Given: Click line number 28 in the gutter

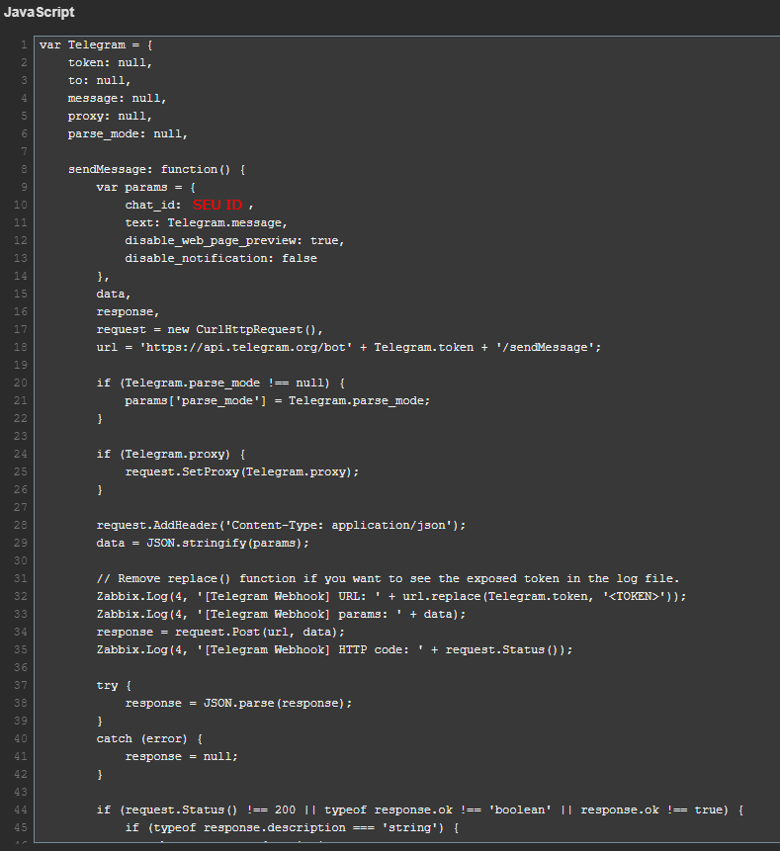Looking at the screenshot, I should 21,525.
